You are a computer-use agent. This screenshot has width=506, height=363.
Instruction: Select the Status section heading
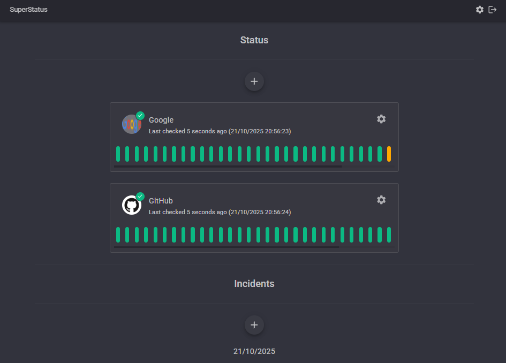point(254,40)
